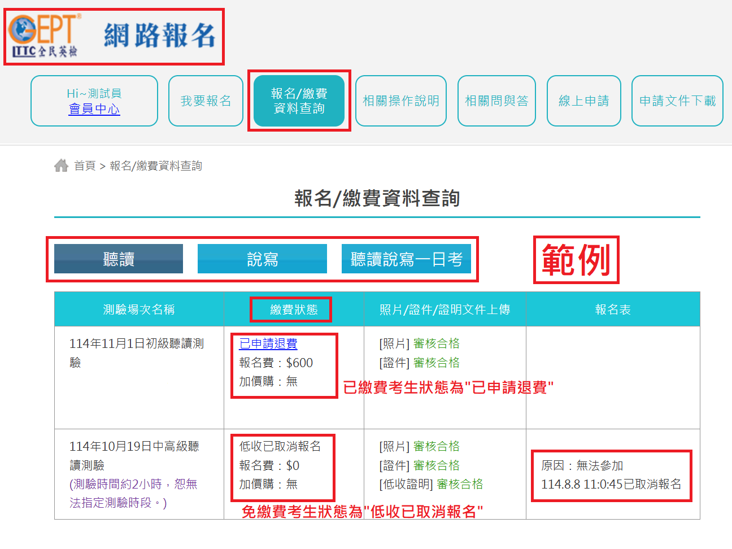Open 申請文件下載 document downloads
732x549 pixels.
coord(677,101)
